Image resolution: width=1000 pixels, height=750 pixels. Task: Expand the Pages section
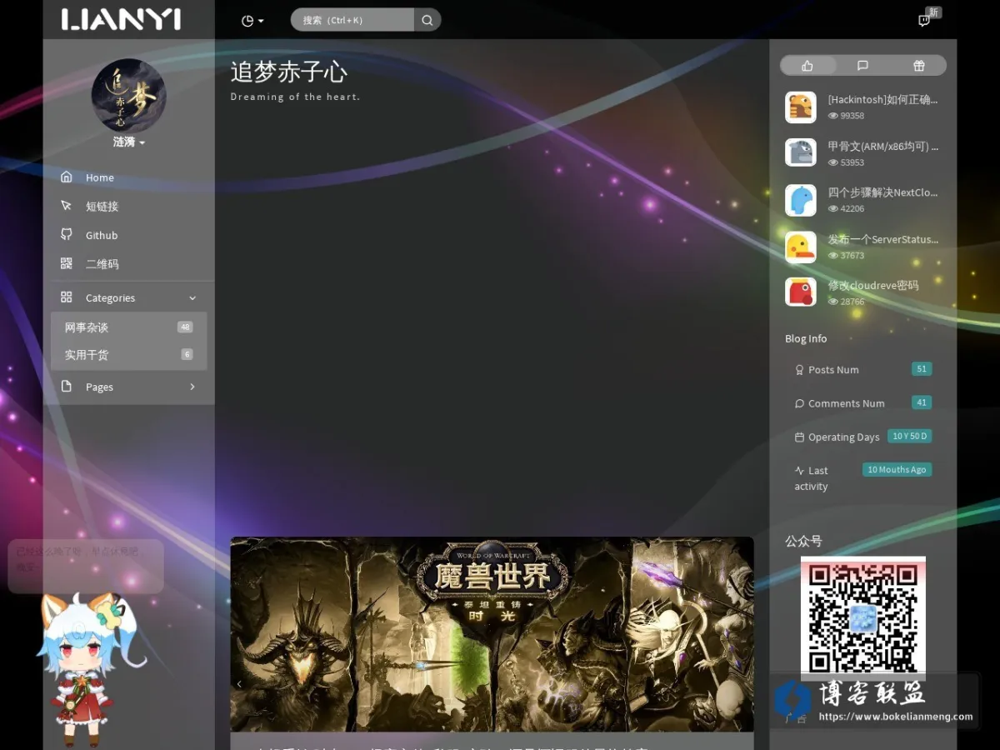129,387
